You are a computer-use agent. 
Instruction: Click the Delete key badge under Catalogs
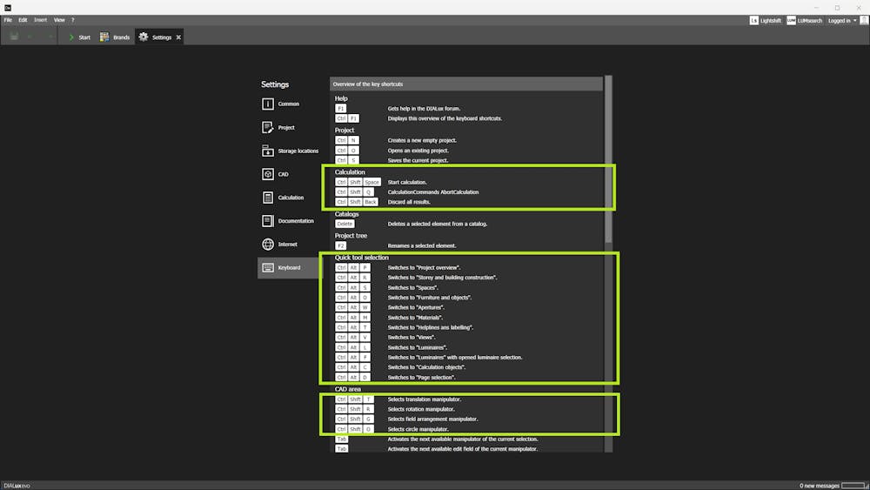coord(345,224)
